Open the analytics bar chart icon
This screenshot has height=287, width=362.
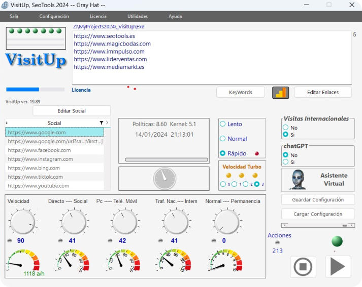click(x=280, y=93)
